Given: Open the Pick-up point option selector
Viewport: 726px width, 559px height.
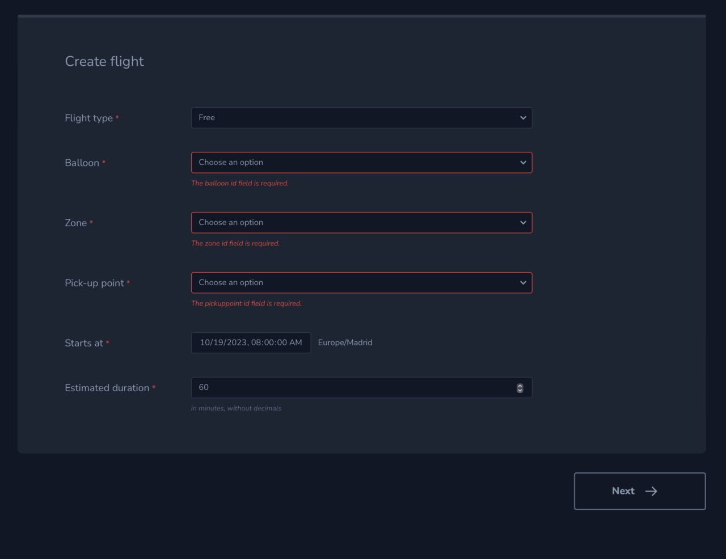Looking at the screenshot, I should click(361, 282).
